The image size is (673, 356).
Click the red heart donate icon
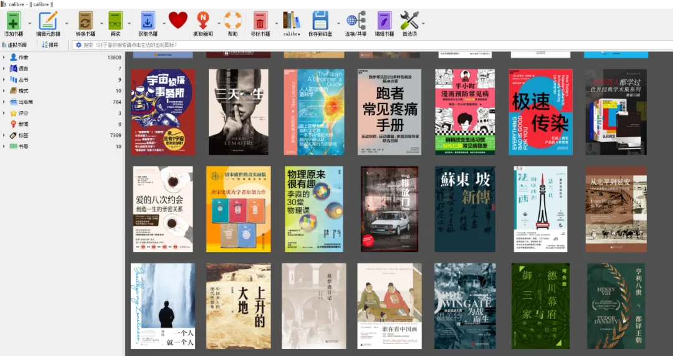pyautogui.click(x=178, y=20)
